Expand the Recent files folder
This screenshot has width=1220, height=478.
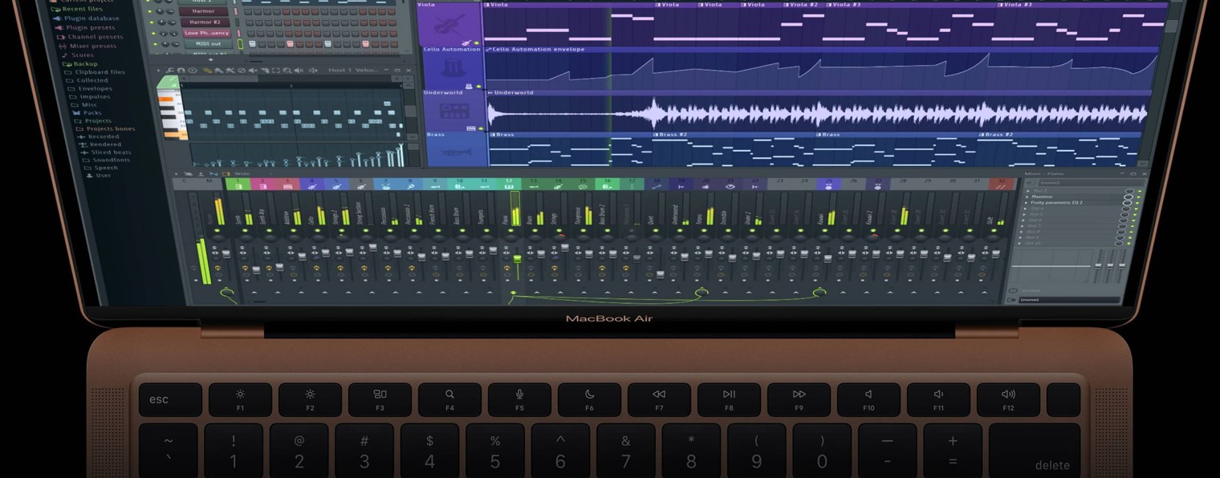pos(77,9)
